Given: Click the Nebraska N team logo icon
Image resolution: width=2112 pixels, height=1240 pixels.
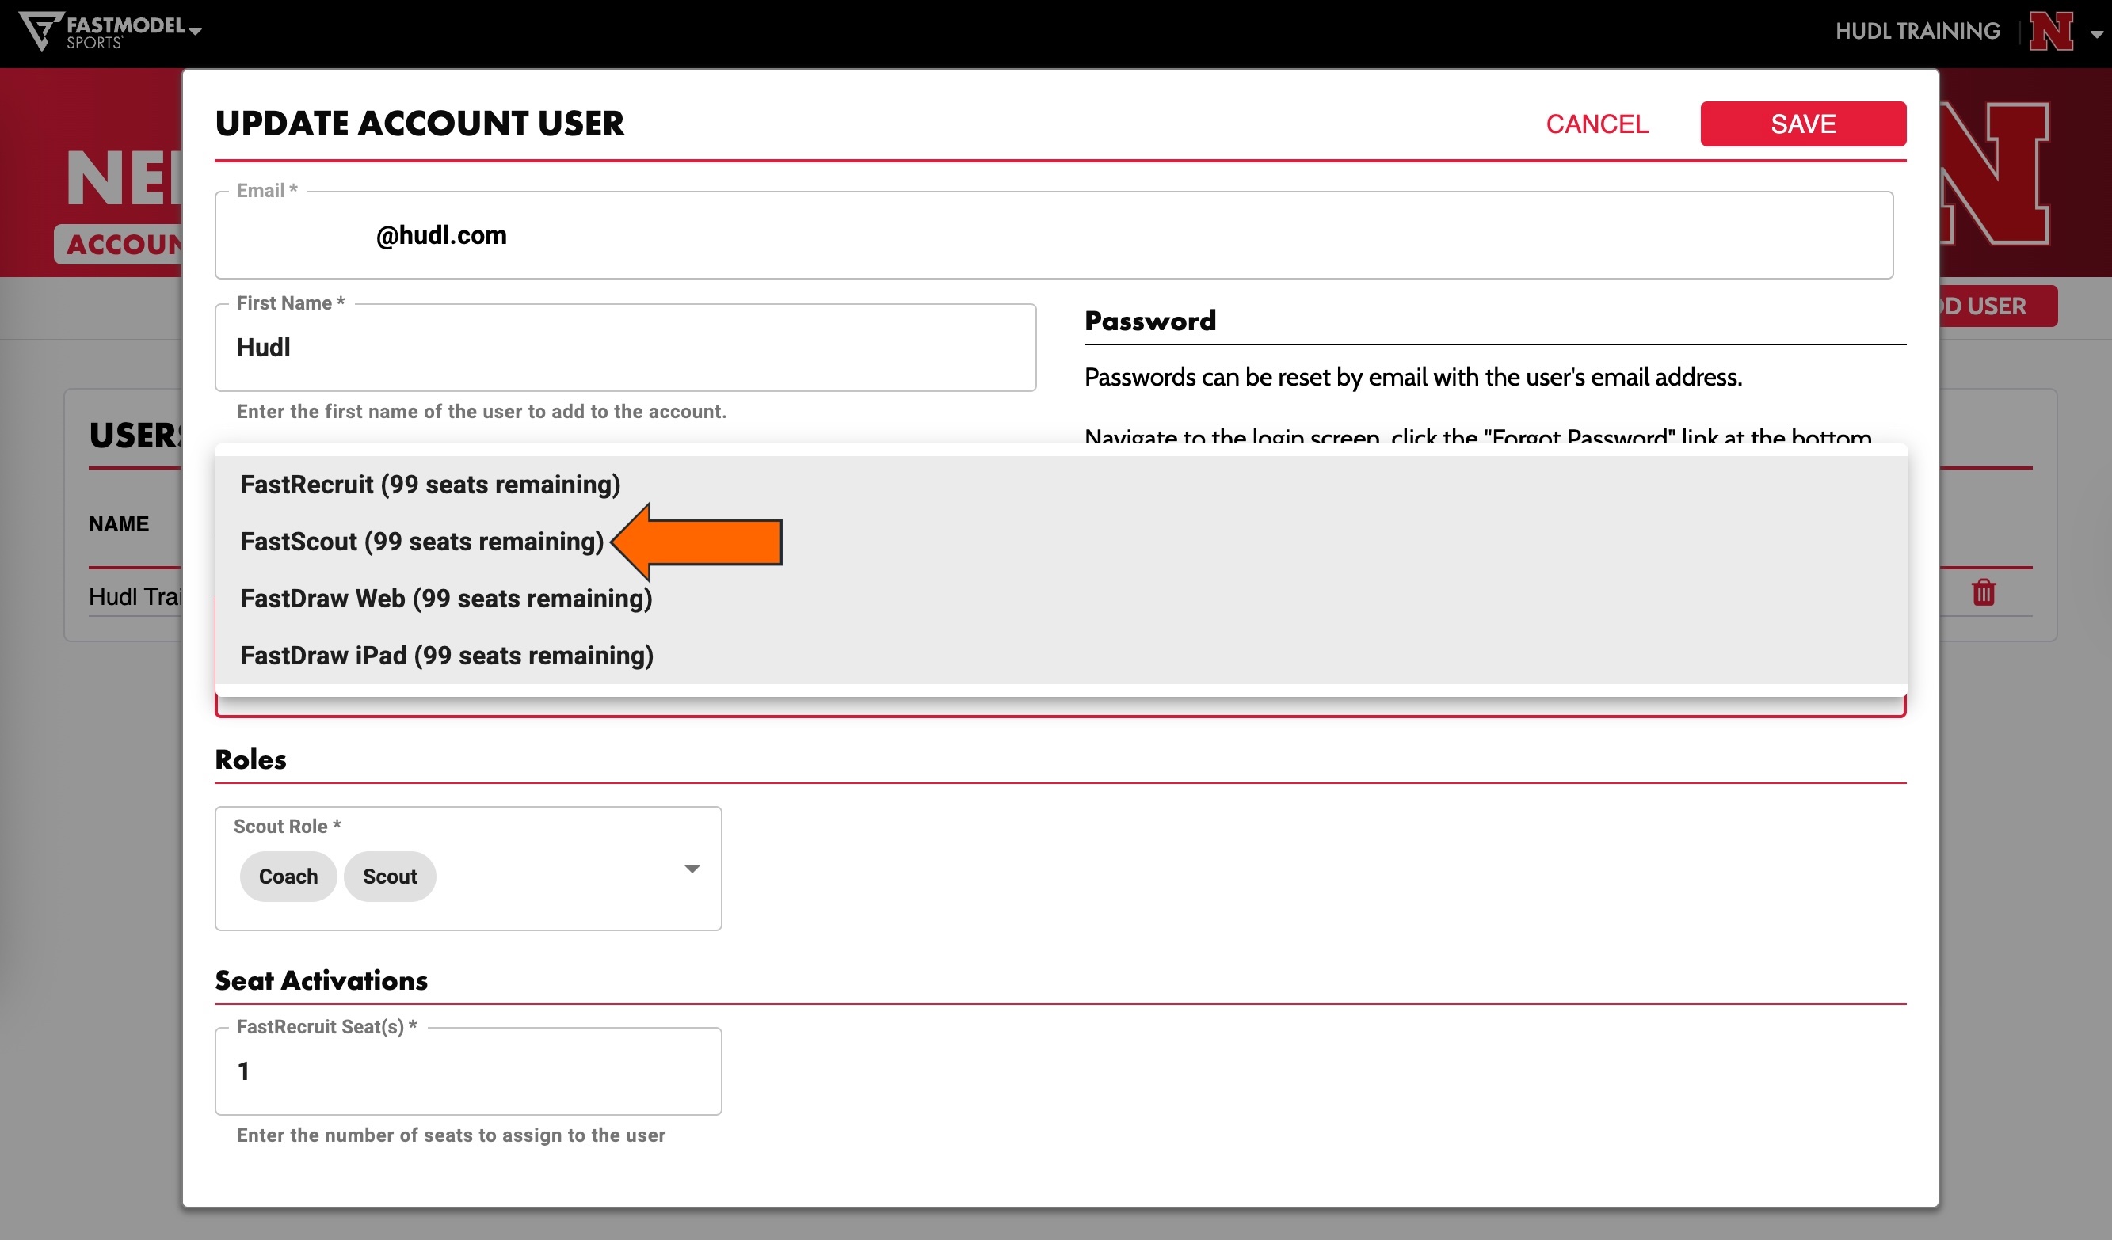Looking at the screenshot, I should (2051, 32).
